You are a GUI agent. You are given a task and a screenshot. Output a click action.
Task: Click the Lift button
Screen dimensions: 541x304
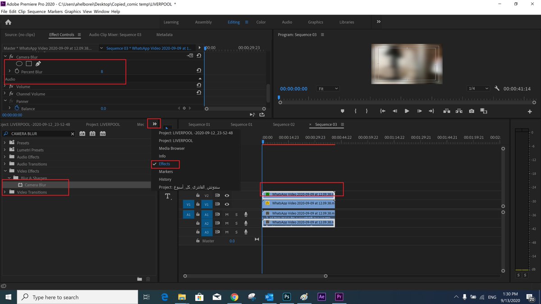click(446, 111)
